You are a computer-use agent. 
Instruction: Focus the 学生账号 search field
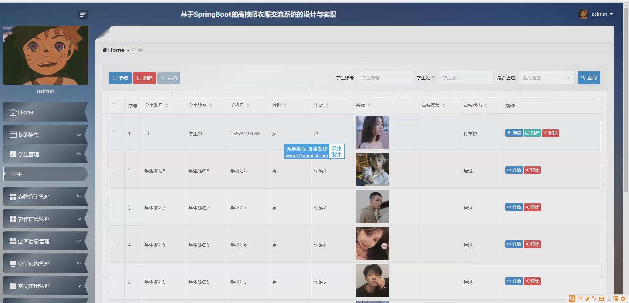coord(385,78)
